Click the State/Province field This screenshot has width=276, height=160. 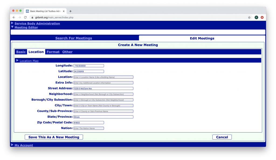103,117
